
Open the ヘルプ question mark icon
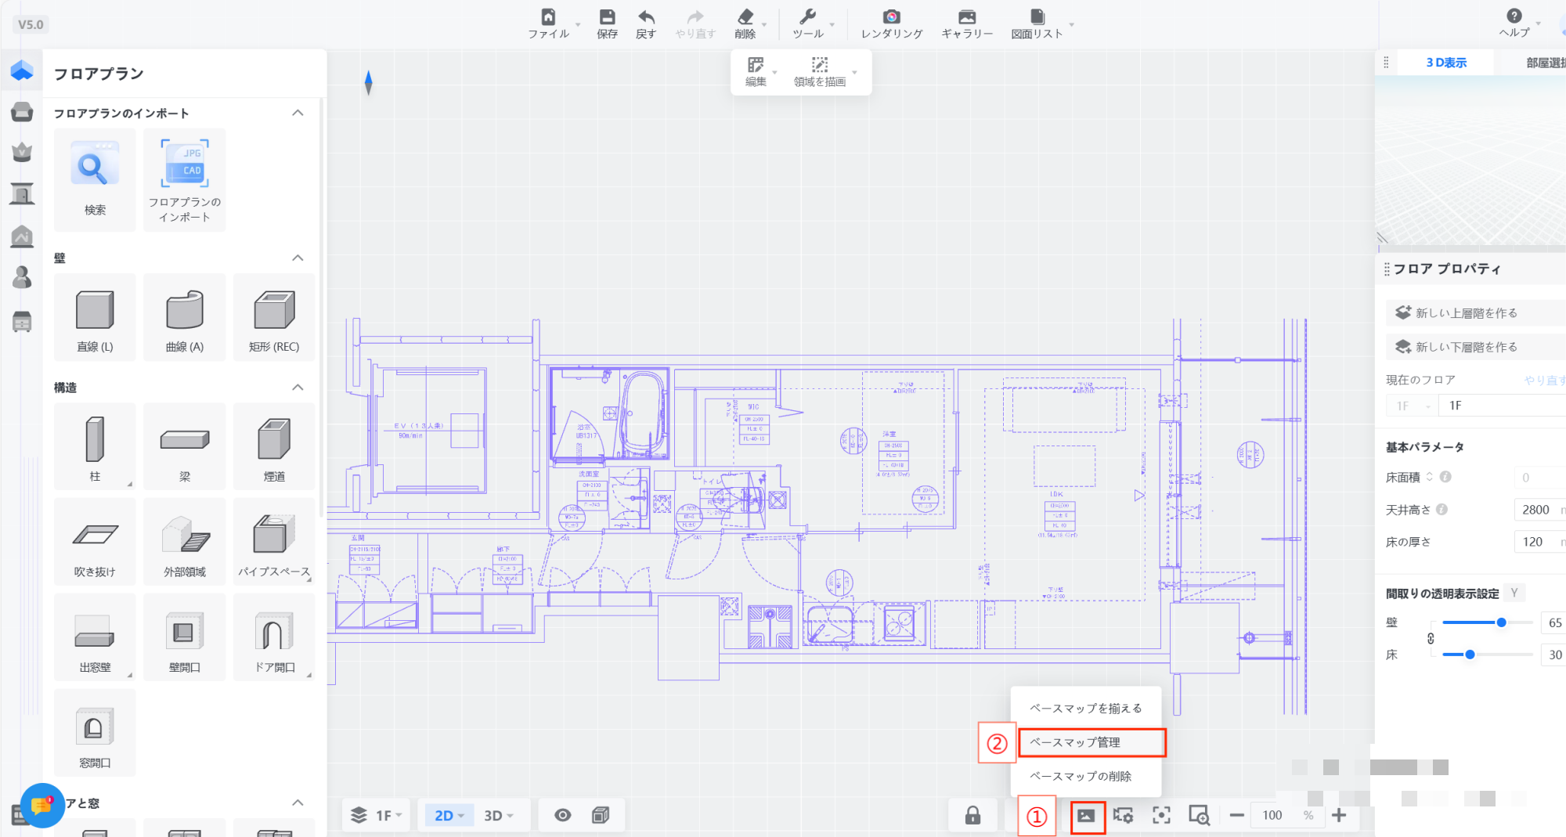coord(1514,16)
